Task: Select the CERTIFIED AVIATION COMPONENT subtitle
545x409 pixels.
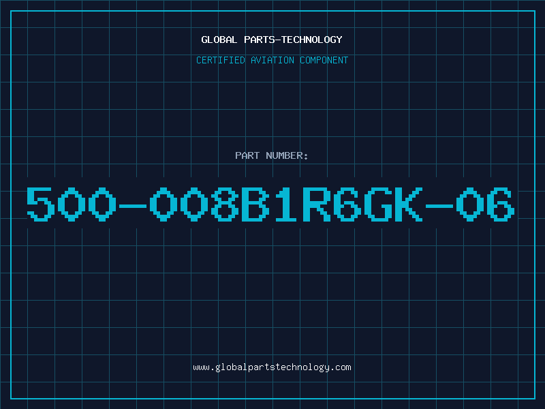Action: coord(272,60)
